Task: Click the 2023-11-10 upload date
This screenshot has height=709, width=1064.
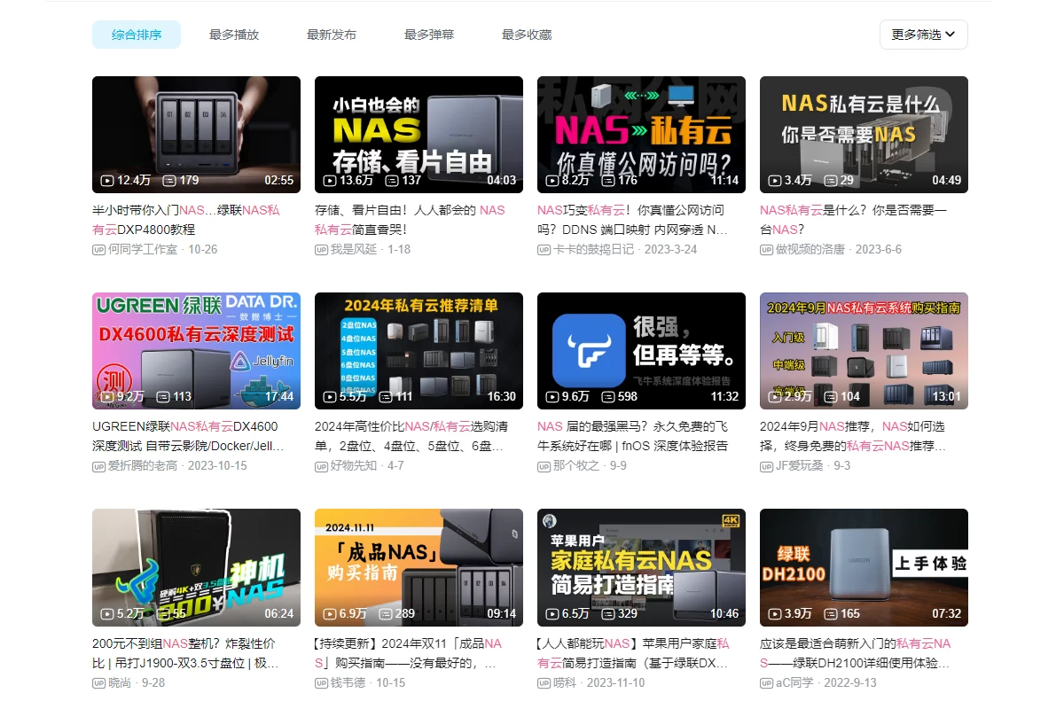Action: [616, 682]
